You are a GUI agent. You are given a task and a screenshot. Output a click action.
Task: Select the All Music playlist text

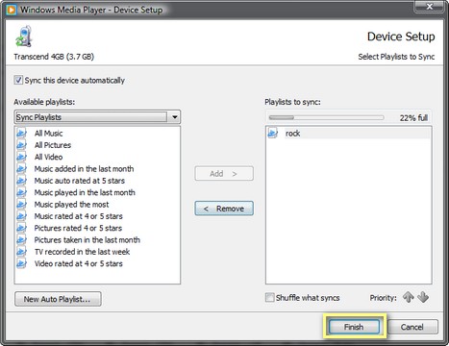coord(48,134)
